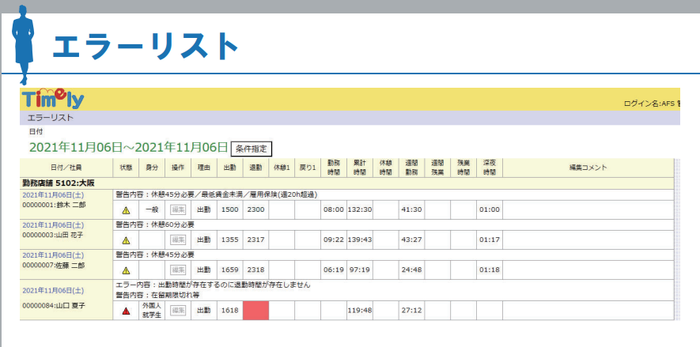The width and height of the screenshot is (700, 347).
Task: Click the yellow warning icon for 山田 花子
Action: (x=125, y=240)
